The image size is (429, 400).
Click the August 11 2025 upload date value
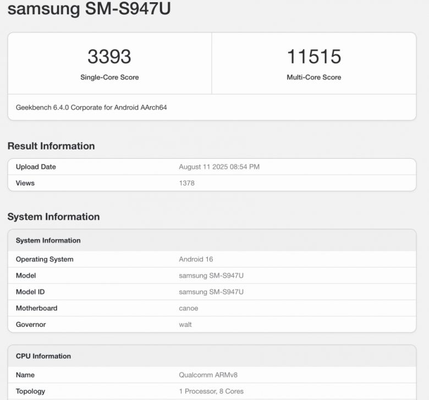(x=219, y=167)
